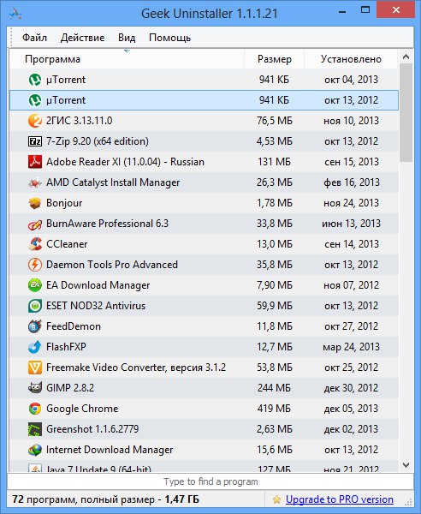
Task: Click the BurnAware Professional icon
Action: click(x=35, y=224)
